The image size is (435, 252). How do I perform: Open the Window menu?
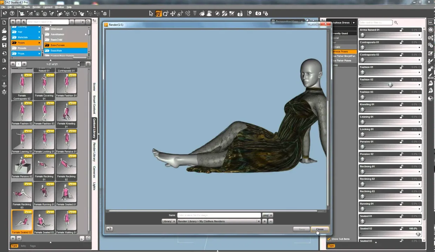point(59,7)
